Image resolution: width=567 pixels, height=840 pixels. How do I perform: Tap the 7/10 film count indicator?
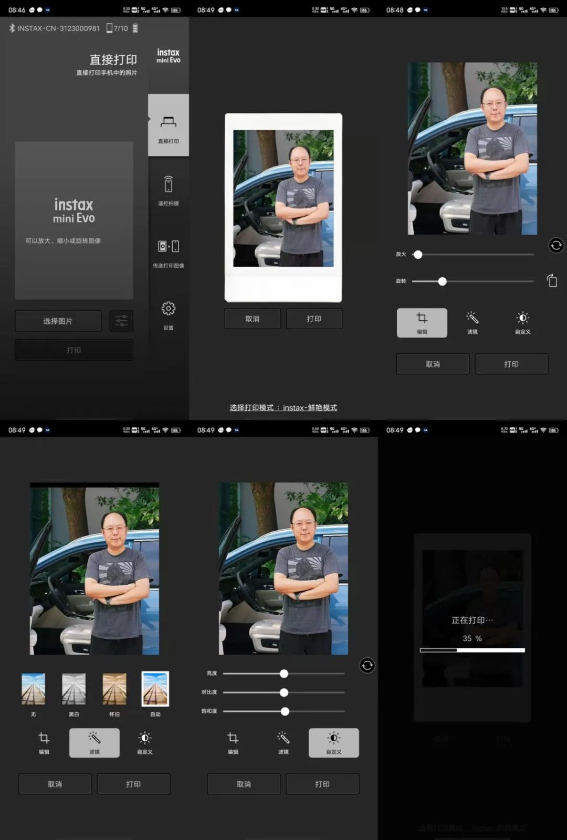117,28
